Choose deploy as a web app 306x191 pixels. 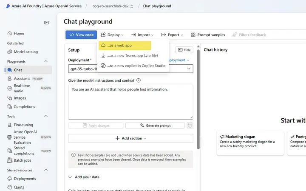[125, 46]
